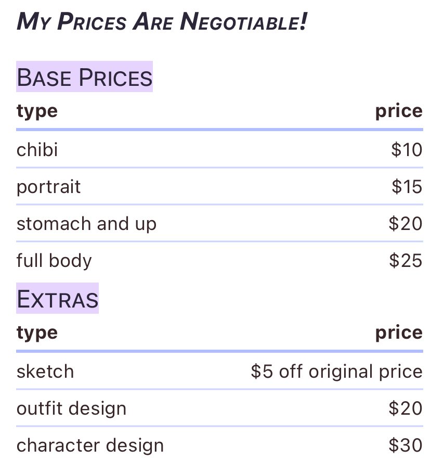The height and width of the screenshot is (461, 431).
Task: Click '$5 off original price' text
Action: [x=337, y=372]
